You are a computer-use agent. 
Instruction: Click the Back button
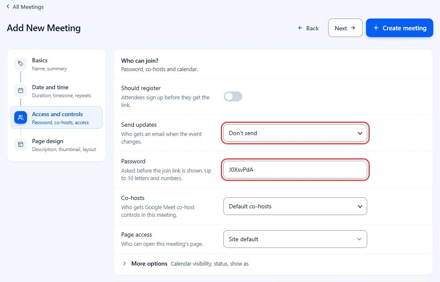308,28
